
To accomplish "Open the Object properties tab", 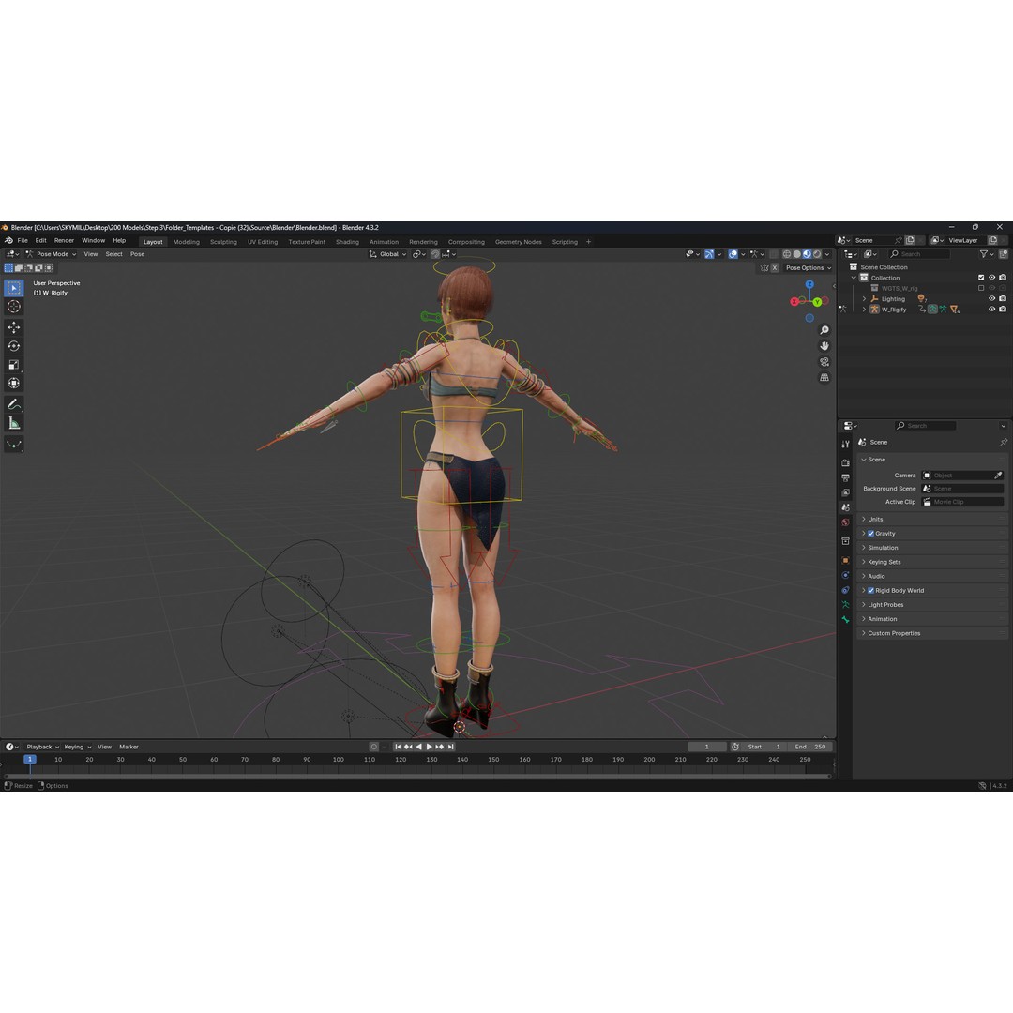I will [x=845, y=560].
